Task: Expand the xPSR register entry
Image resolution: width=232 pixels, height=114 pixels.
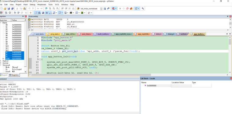Action: click(3, 59)
